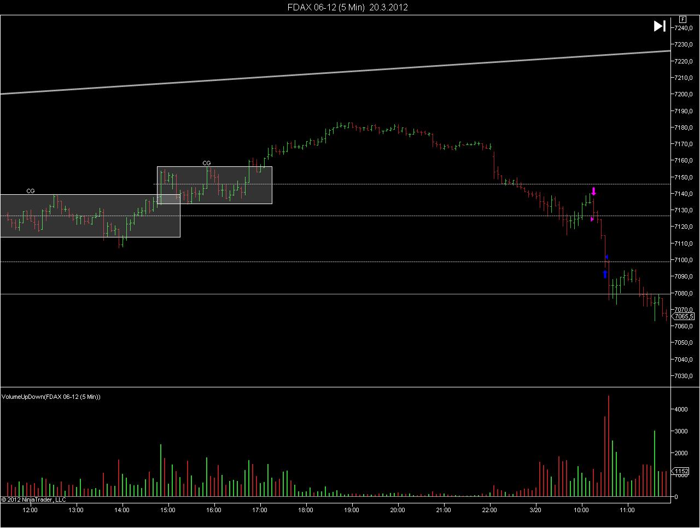
Task: Click the 22:00 time axis label
Action: [489, 510]
